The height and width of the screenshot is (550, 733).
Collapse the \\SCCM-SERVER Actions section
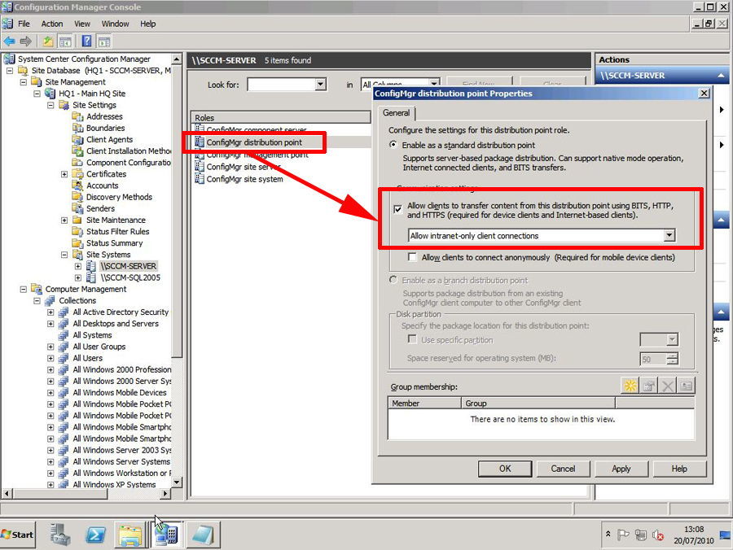tap(721, 75)
